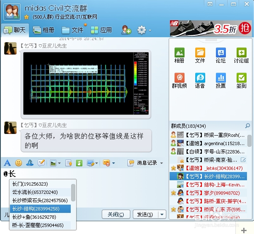The width and height of the screenshot is (254, 234).
Task: Click the member list scrollbar
Action: (249, 141)
